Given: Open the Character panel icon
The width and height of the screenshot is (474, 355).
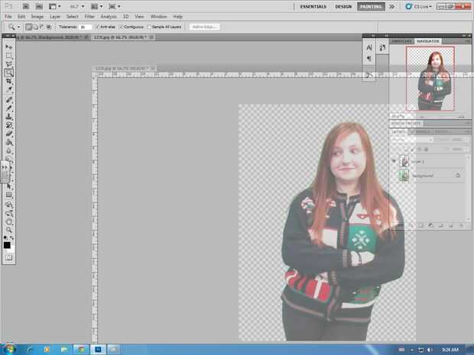Looking at the screenshot, I should [x=369, y=47].
